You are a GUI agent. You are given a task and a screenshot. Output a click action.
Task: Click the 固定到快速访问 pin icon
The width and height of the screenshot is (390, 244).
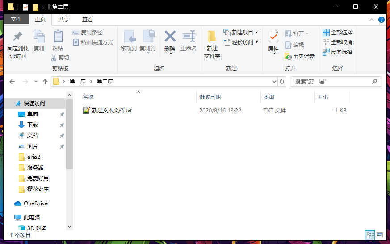(18, 37)
